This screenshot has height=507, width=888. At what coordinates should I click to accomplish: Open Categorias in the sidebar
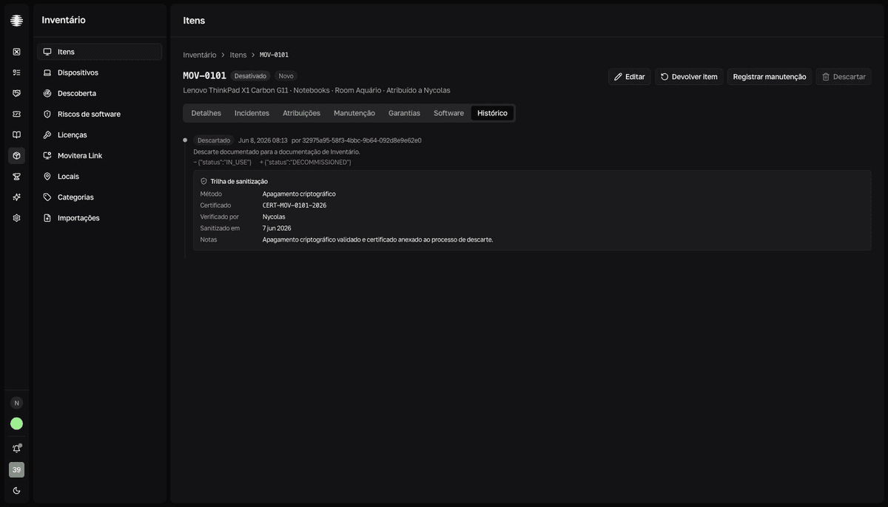pyautogui.click(x=100, y=197)
